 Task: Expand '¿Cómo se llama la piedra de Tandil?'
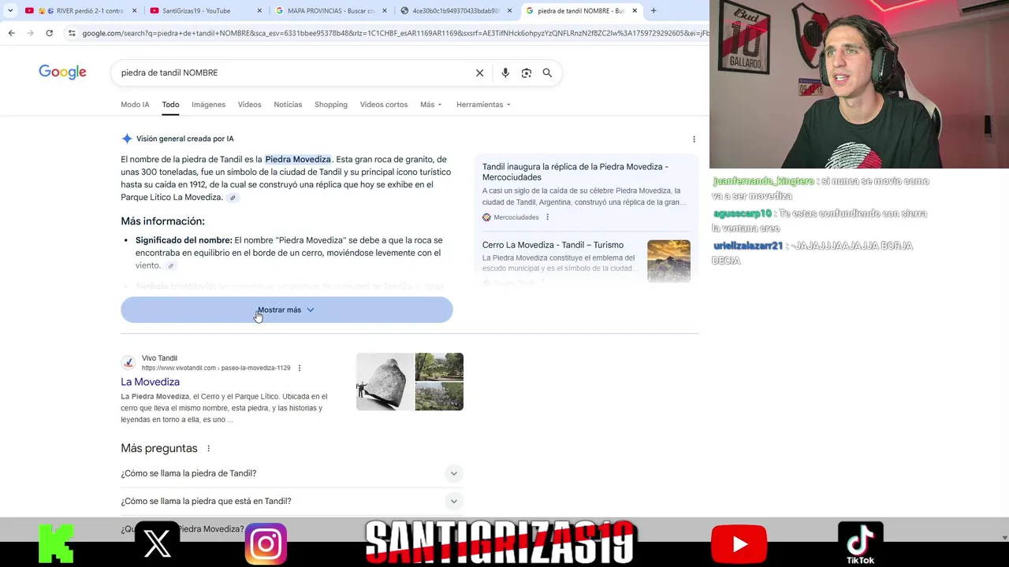coord(292,473)
